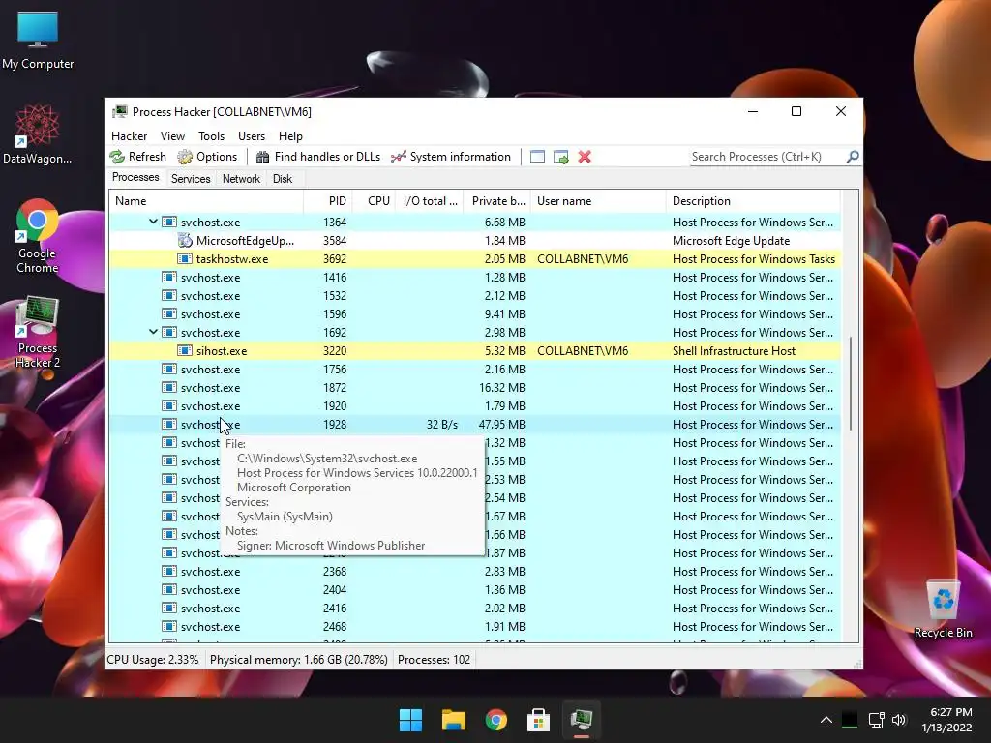Open the Users menu
This screenshot has width=991, height=743.
tap(252, 135)
